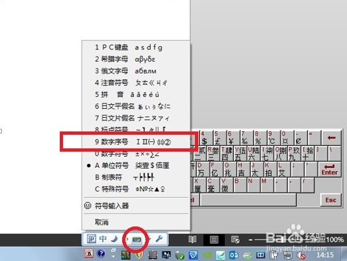The width and height of the screenshot is (347, 261).
Task: Select '4 注音符号' menu entry
Action: coord(136,83)
